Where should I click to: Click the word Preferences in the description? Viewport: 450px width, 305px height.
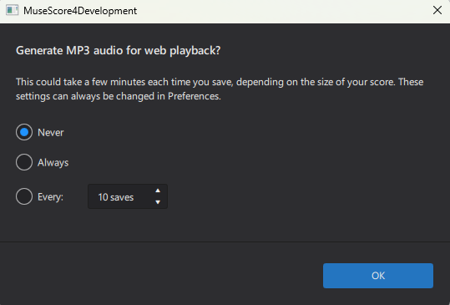tap(194, 96)
